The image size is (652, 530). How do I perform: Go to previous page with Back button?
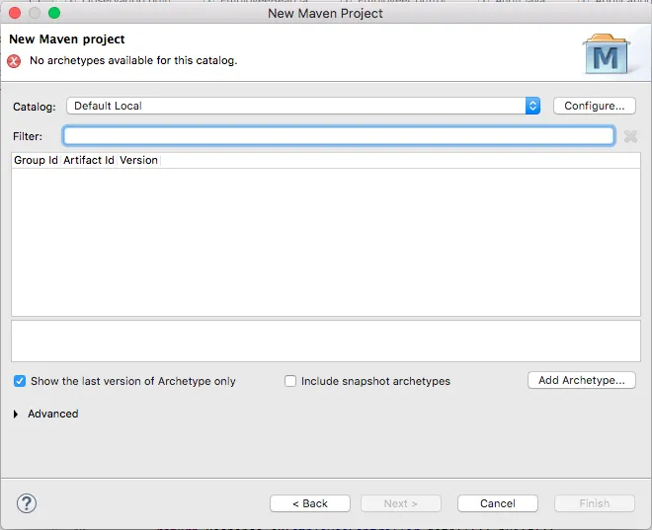click(x=310, y=503)
